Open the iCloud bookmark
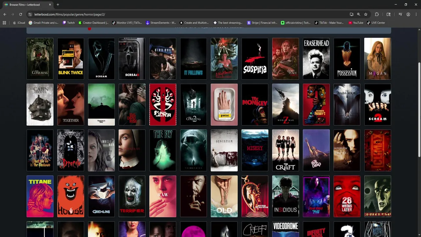 [x=19, y=23]
